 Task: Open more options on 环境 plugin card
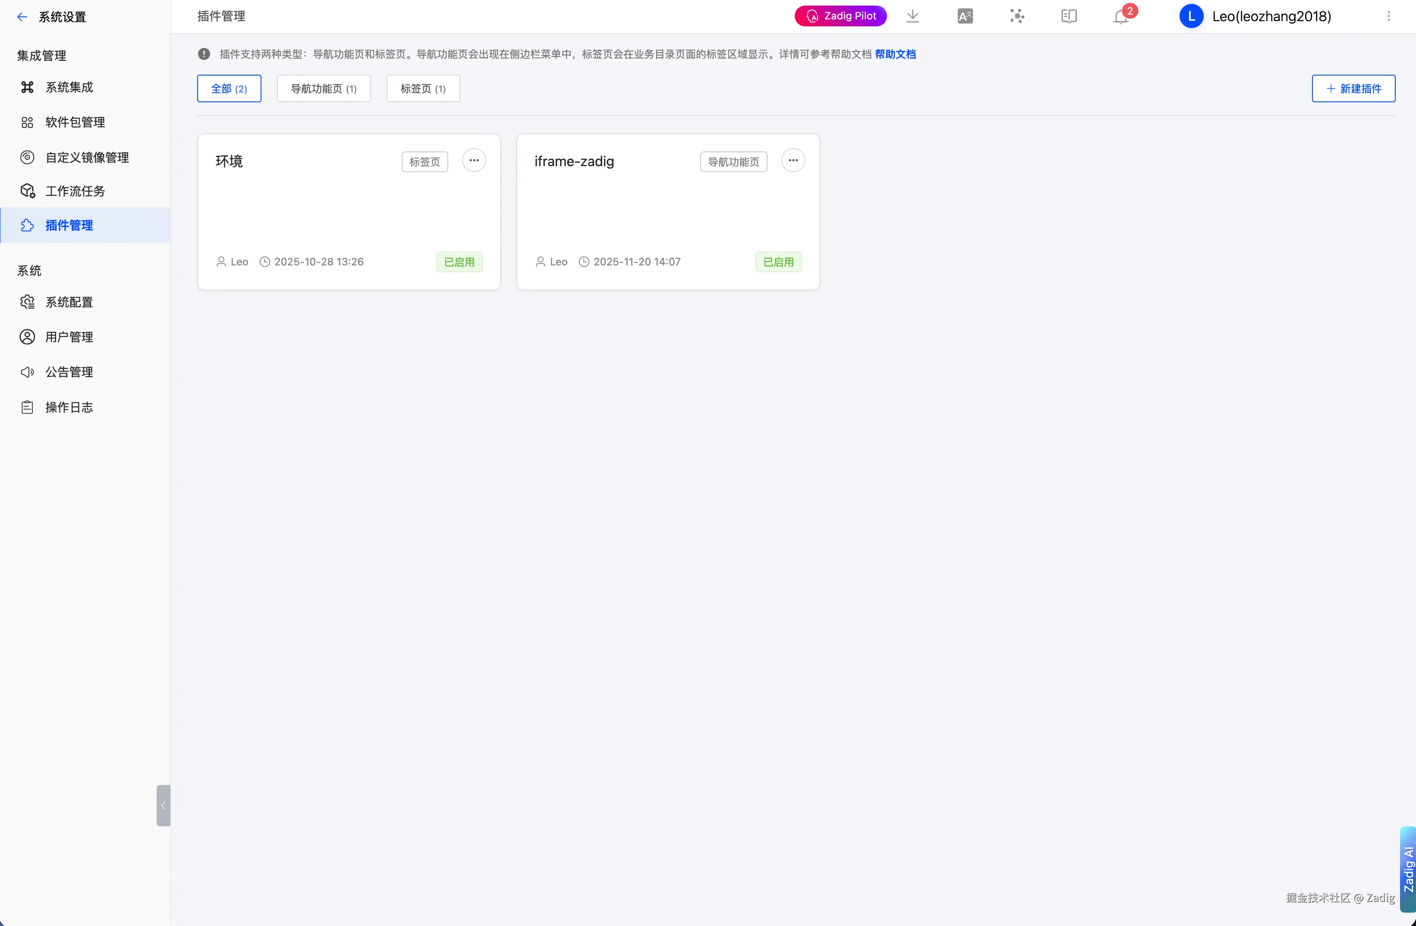(474, 161)
